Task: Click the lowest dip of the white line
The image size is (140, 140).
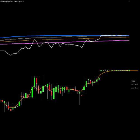Action: (11, 55)
